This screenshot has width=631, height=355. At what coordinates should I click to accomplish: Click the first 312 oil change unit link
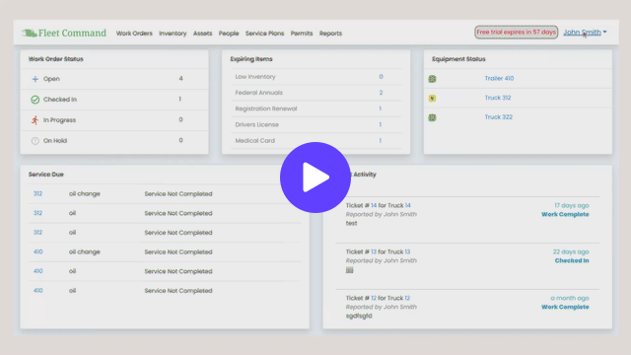click(x=37, y=193)
